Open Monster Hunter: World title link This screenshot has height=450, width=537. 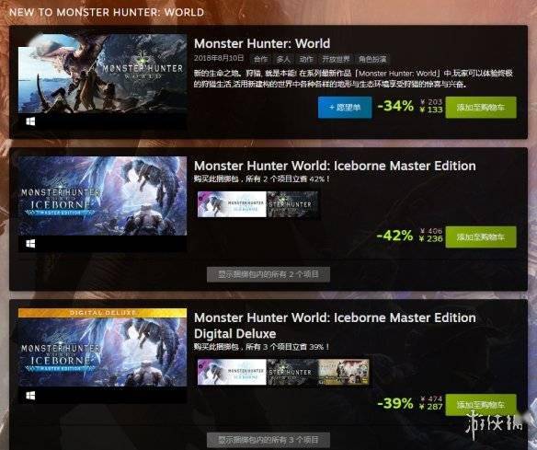click(262, 43)
